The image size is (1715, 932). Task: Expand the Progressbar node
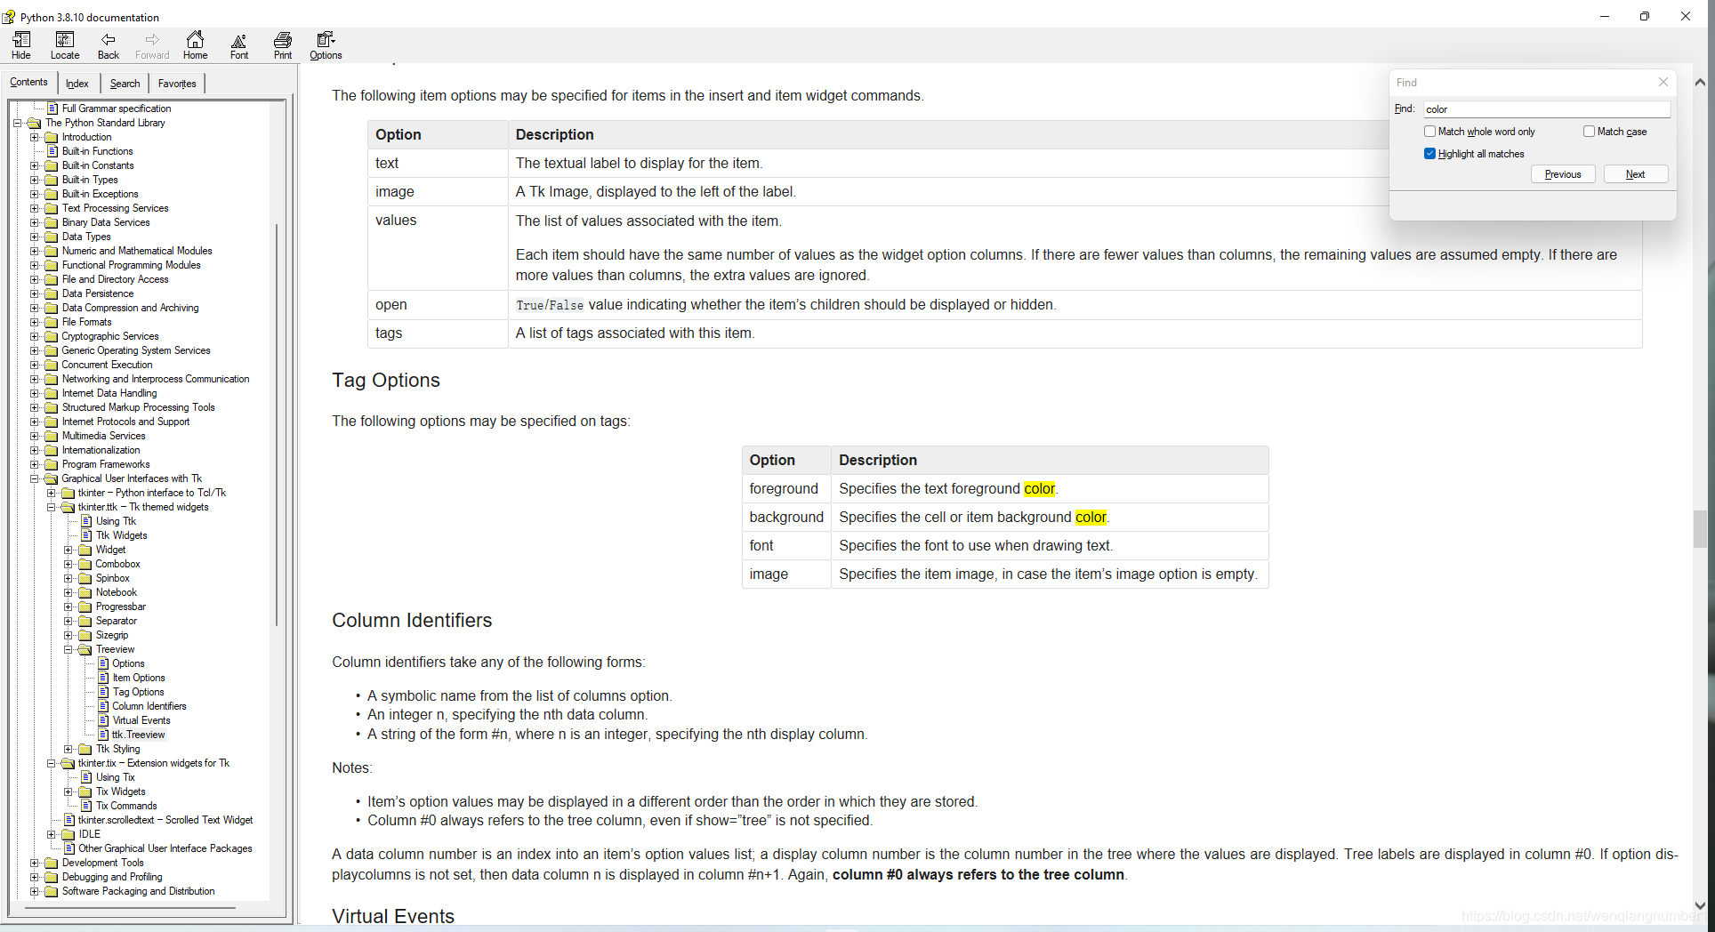click(x=68, y=607)
